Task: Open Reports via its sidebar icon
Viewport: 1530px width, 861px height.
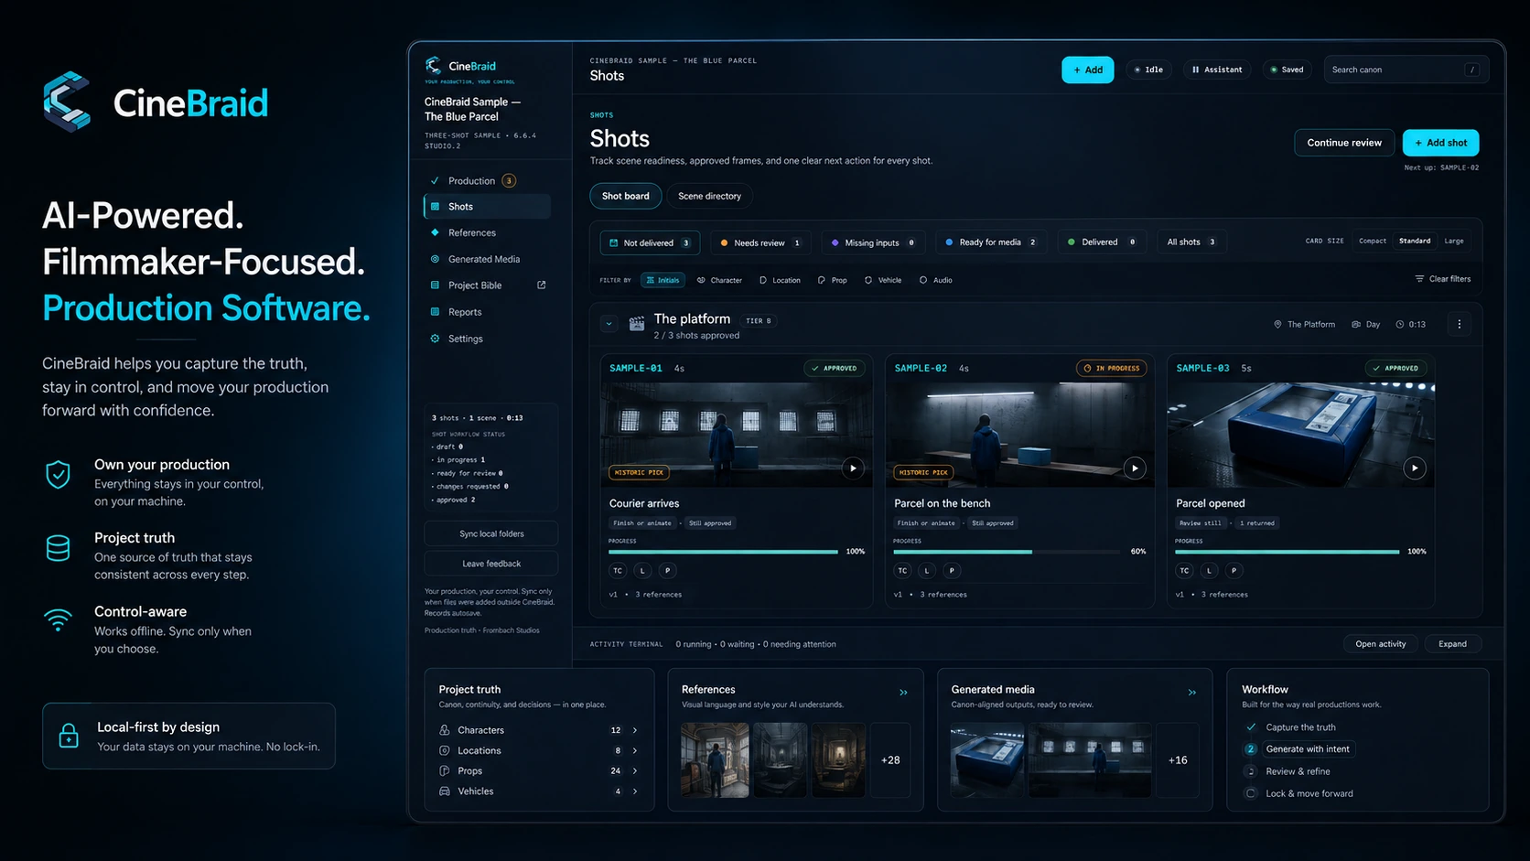Action: 435,312
